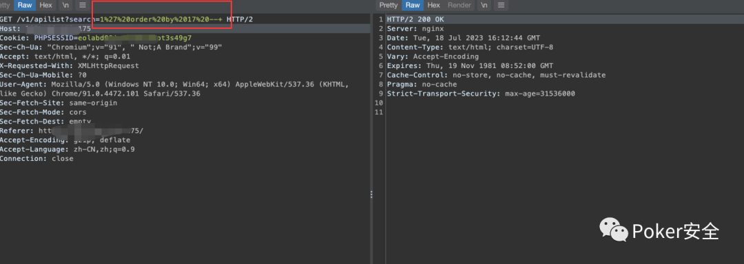Open the response Render tab
The width and height of the screenshot is (744, 264).
click(x=459, y=5)
